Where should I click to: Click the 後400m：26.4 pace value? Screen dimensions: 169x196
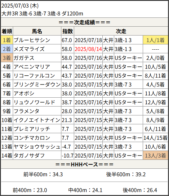(x=140, y=190)
